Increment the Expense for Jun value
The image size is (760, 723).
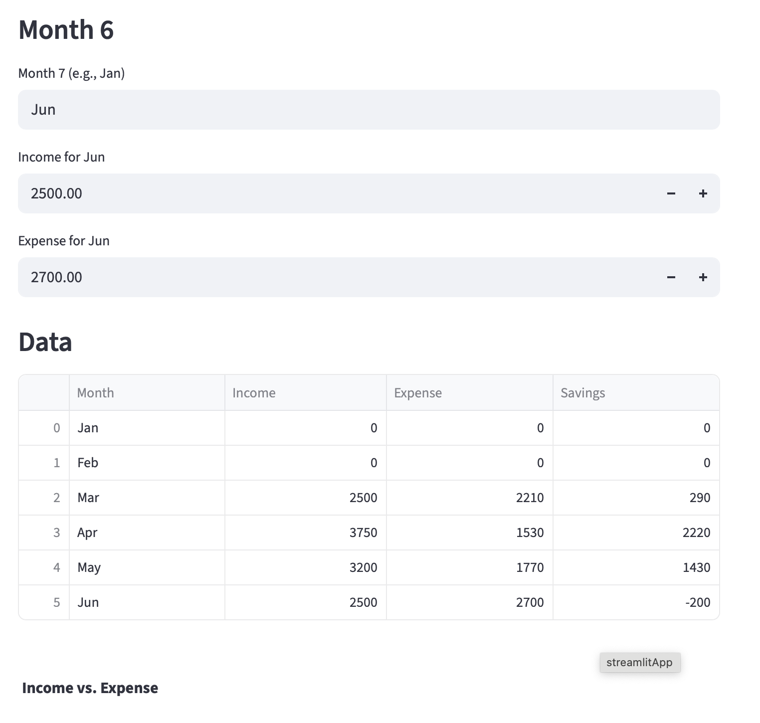tap(703, 277)
